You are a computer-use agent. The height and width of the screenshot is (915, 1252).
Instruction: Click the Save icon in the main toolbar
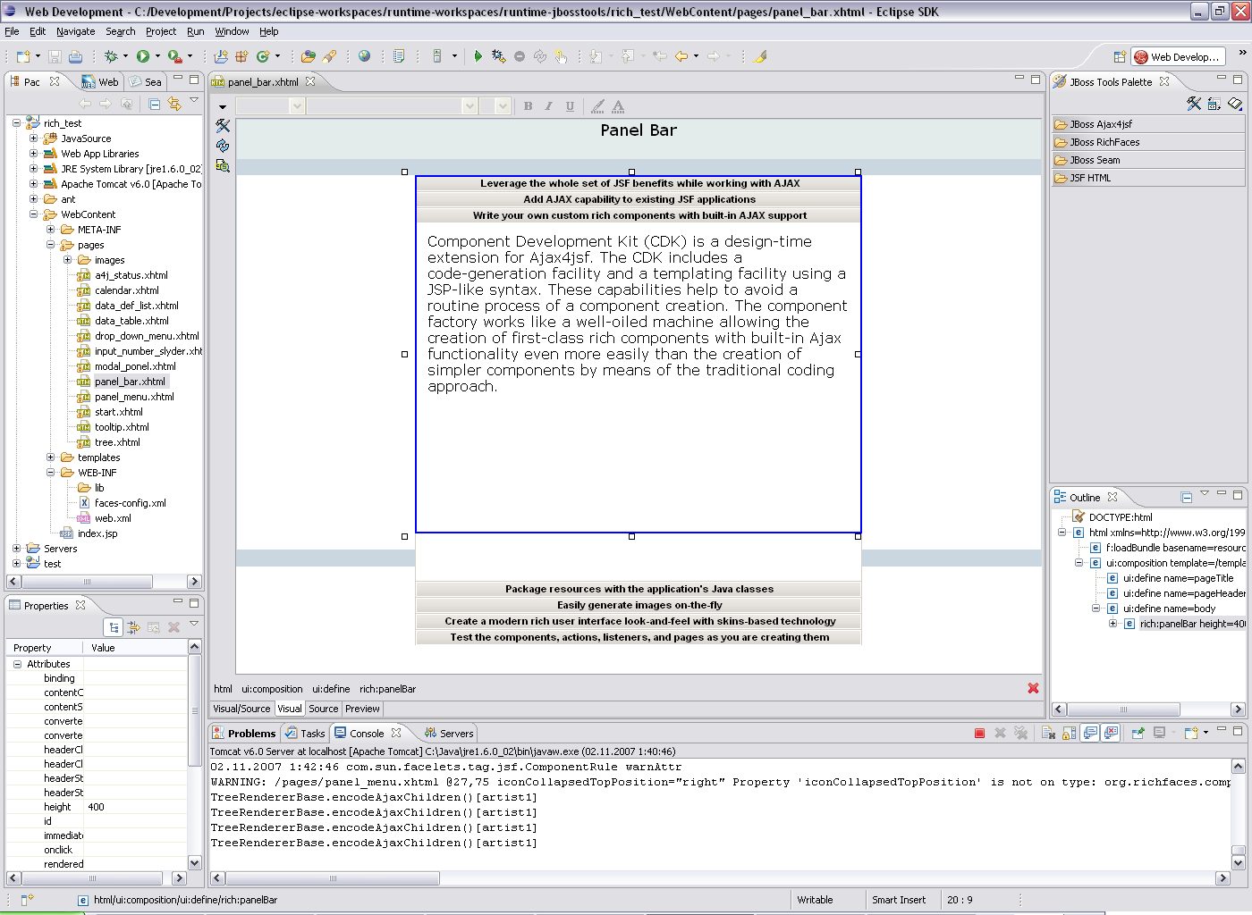(x=55, y=56)
